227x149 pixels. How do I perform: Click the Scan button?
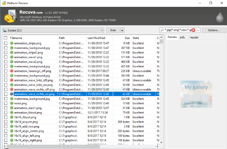click(x=113, y=30)
